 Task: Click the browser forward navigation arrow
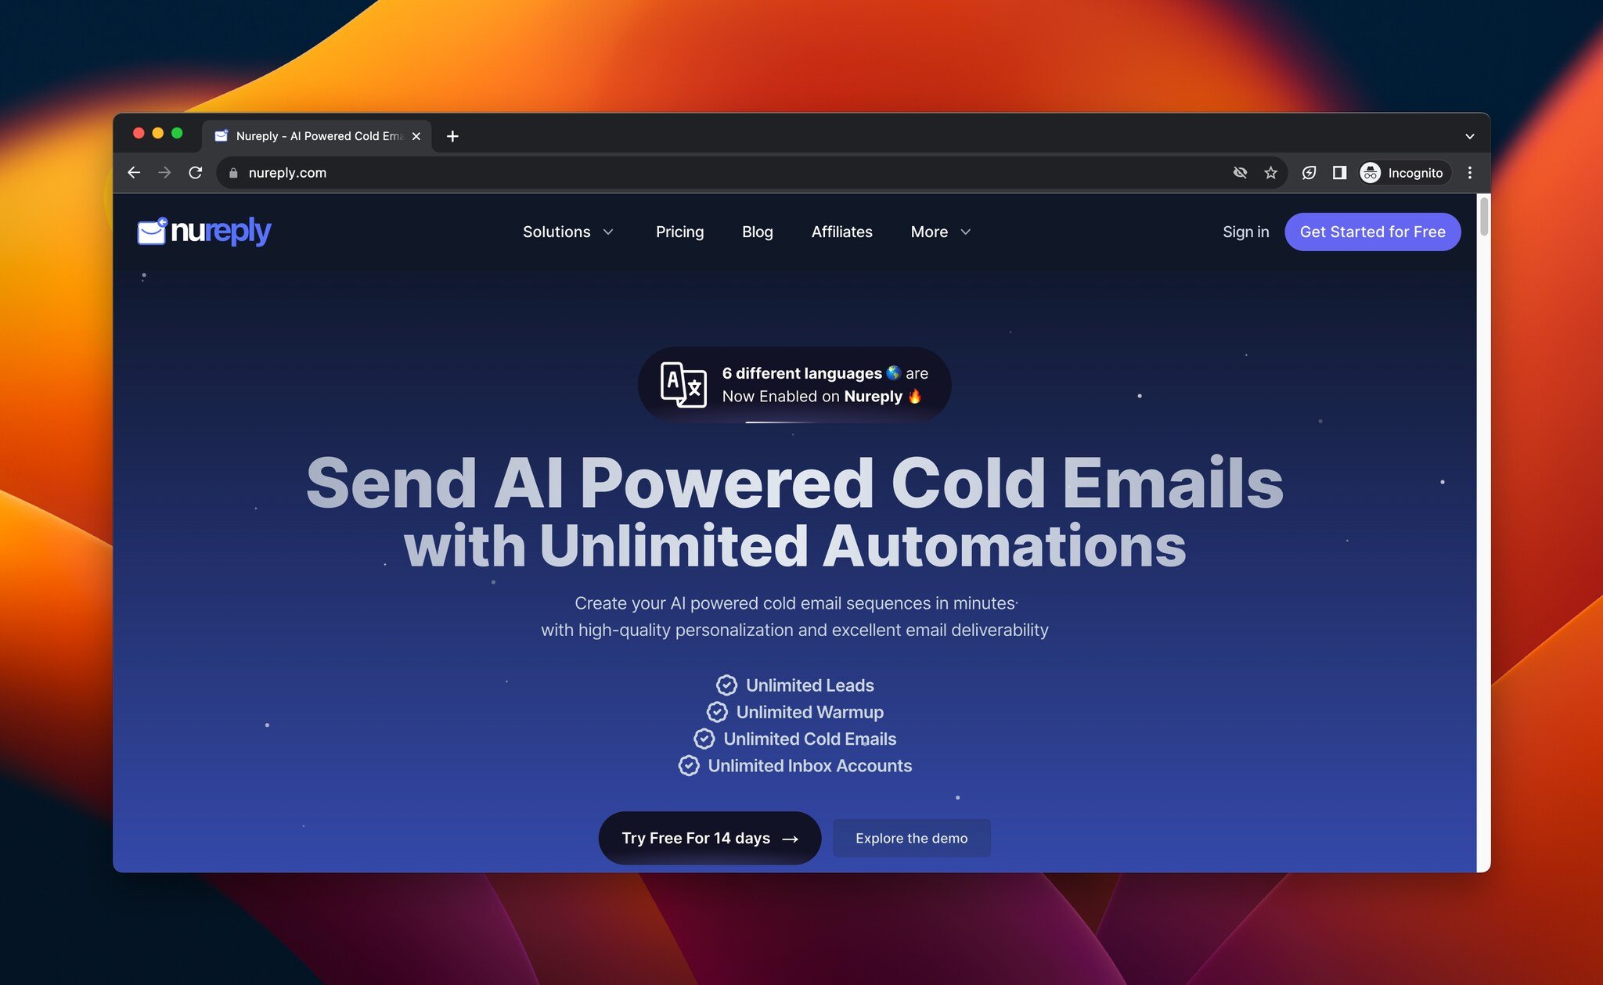coord(164,171)
